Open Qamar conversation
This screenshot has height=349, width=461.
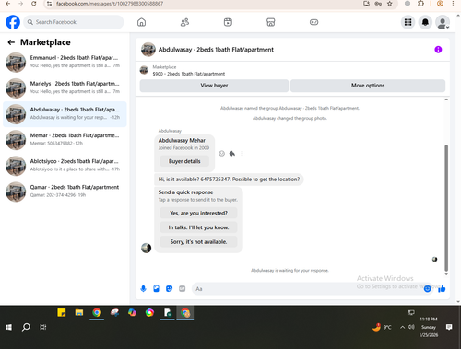[65, 192]
